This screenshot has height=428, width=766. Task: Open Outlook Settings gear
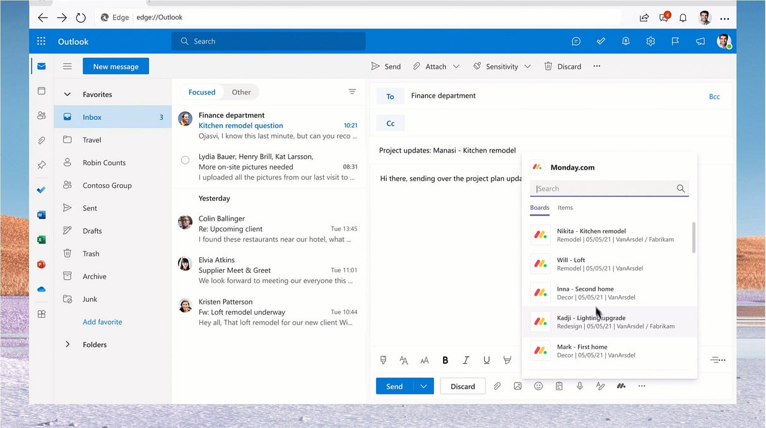651,41
